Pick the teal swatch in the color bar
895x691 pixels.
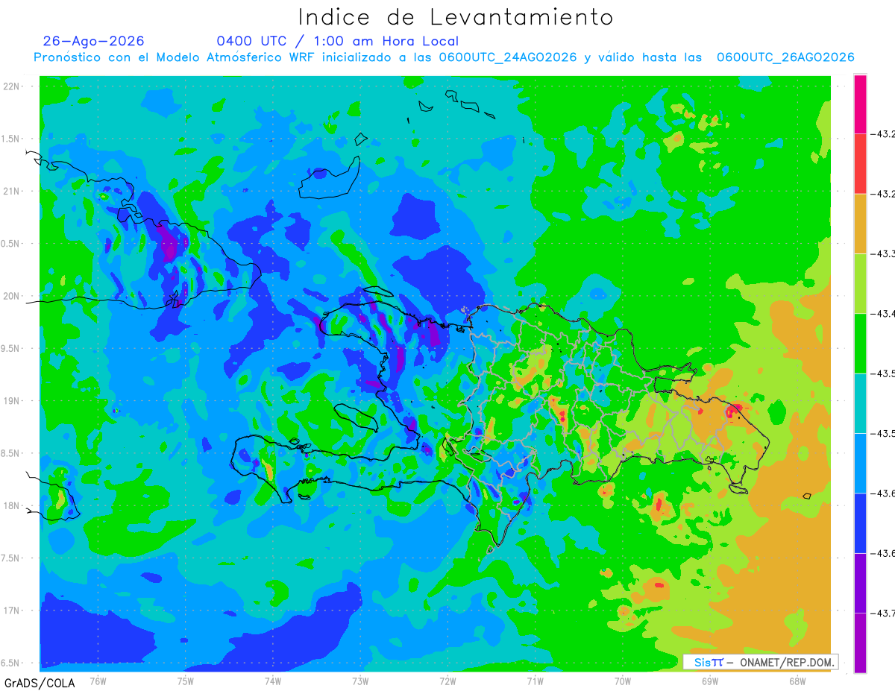tap(860, 403)
